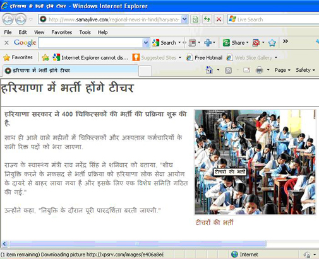Viewport: 319px width, 259px height.
Task: Click the red Sidewiki icon
Action: click(x=256, y=43)
